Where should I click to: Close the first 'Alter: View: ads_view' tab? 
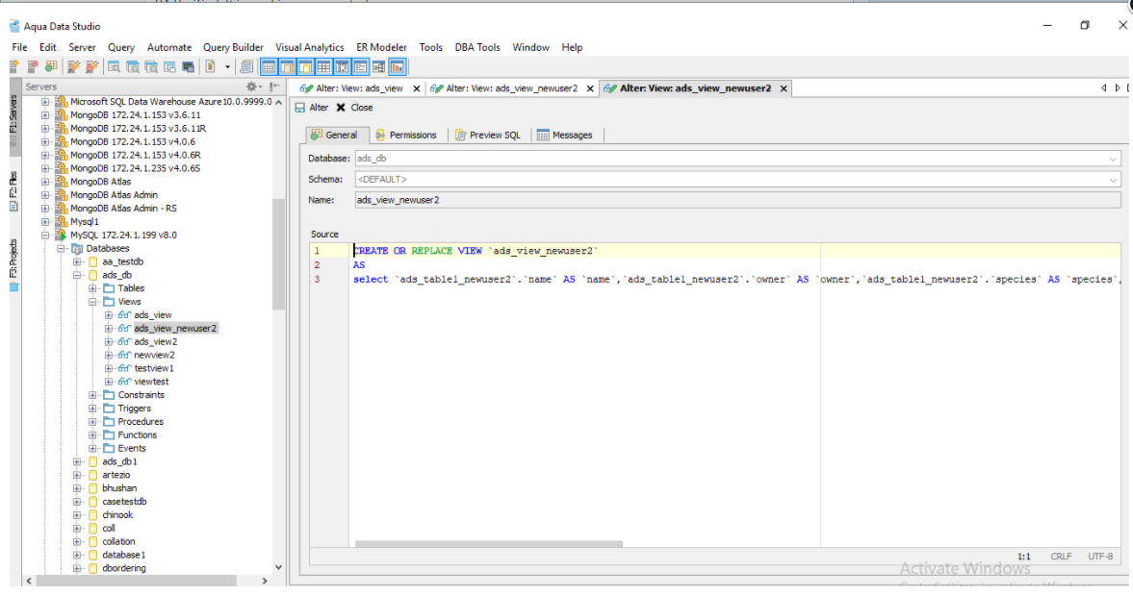[x=416, y=88]
